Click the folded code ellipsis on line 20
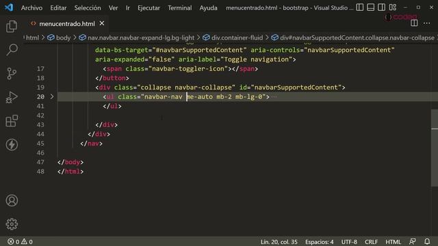Image resolution: width=438 pixels, height=246 pixels. point(274,97)
